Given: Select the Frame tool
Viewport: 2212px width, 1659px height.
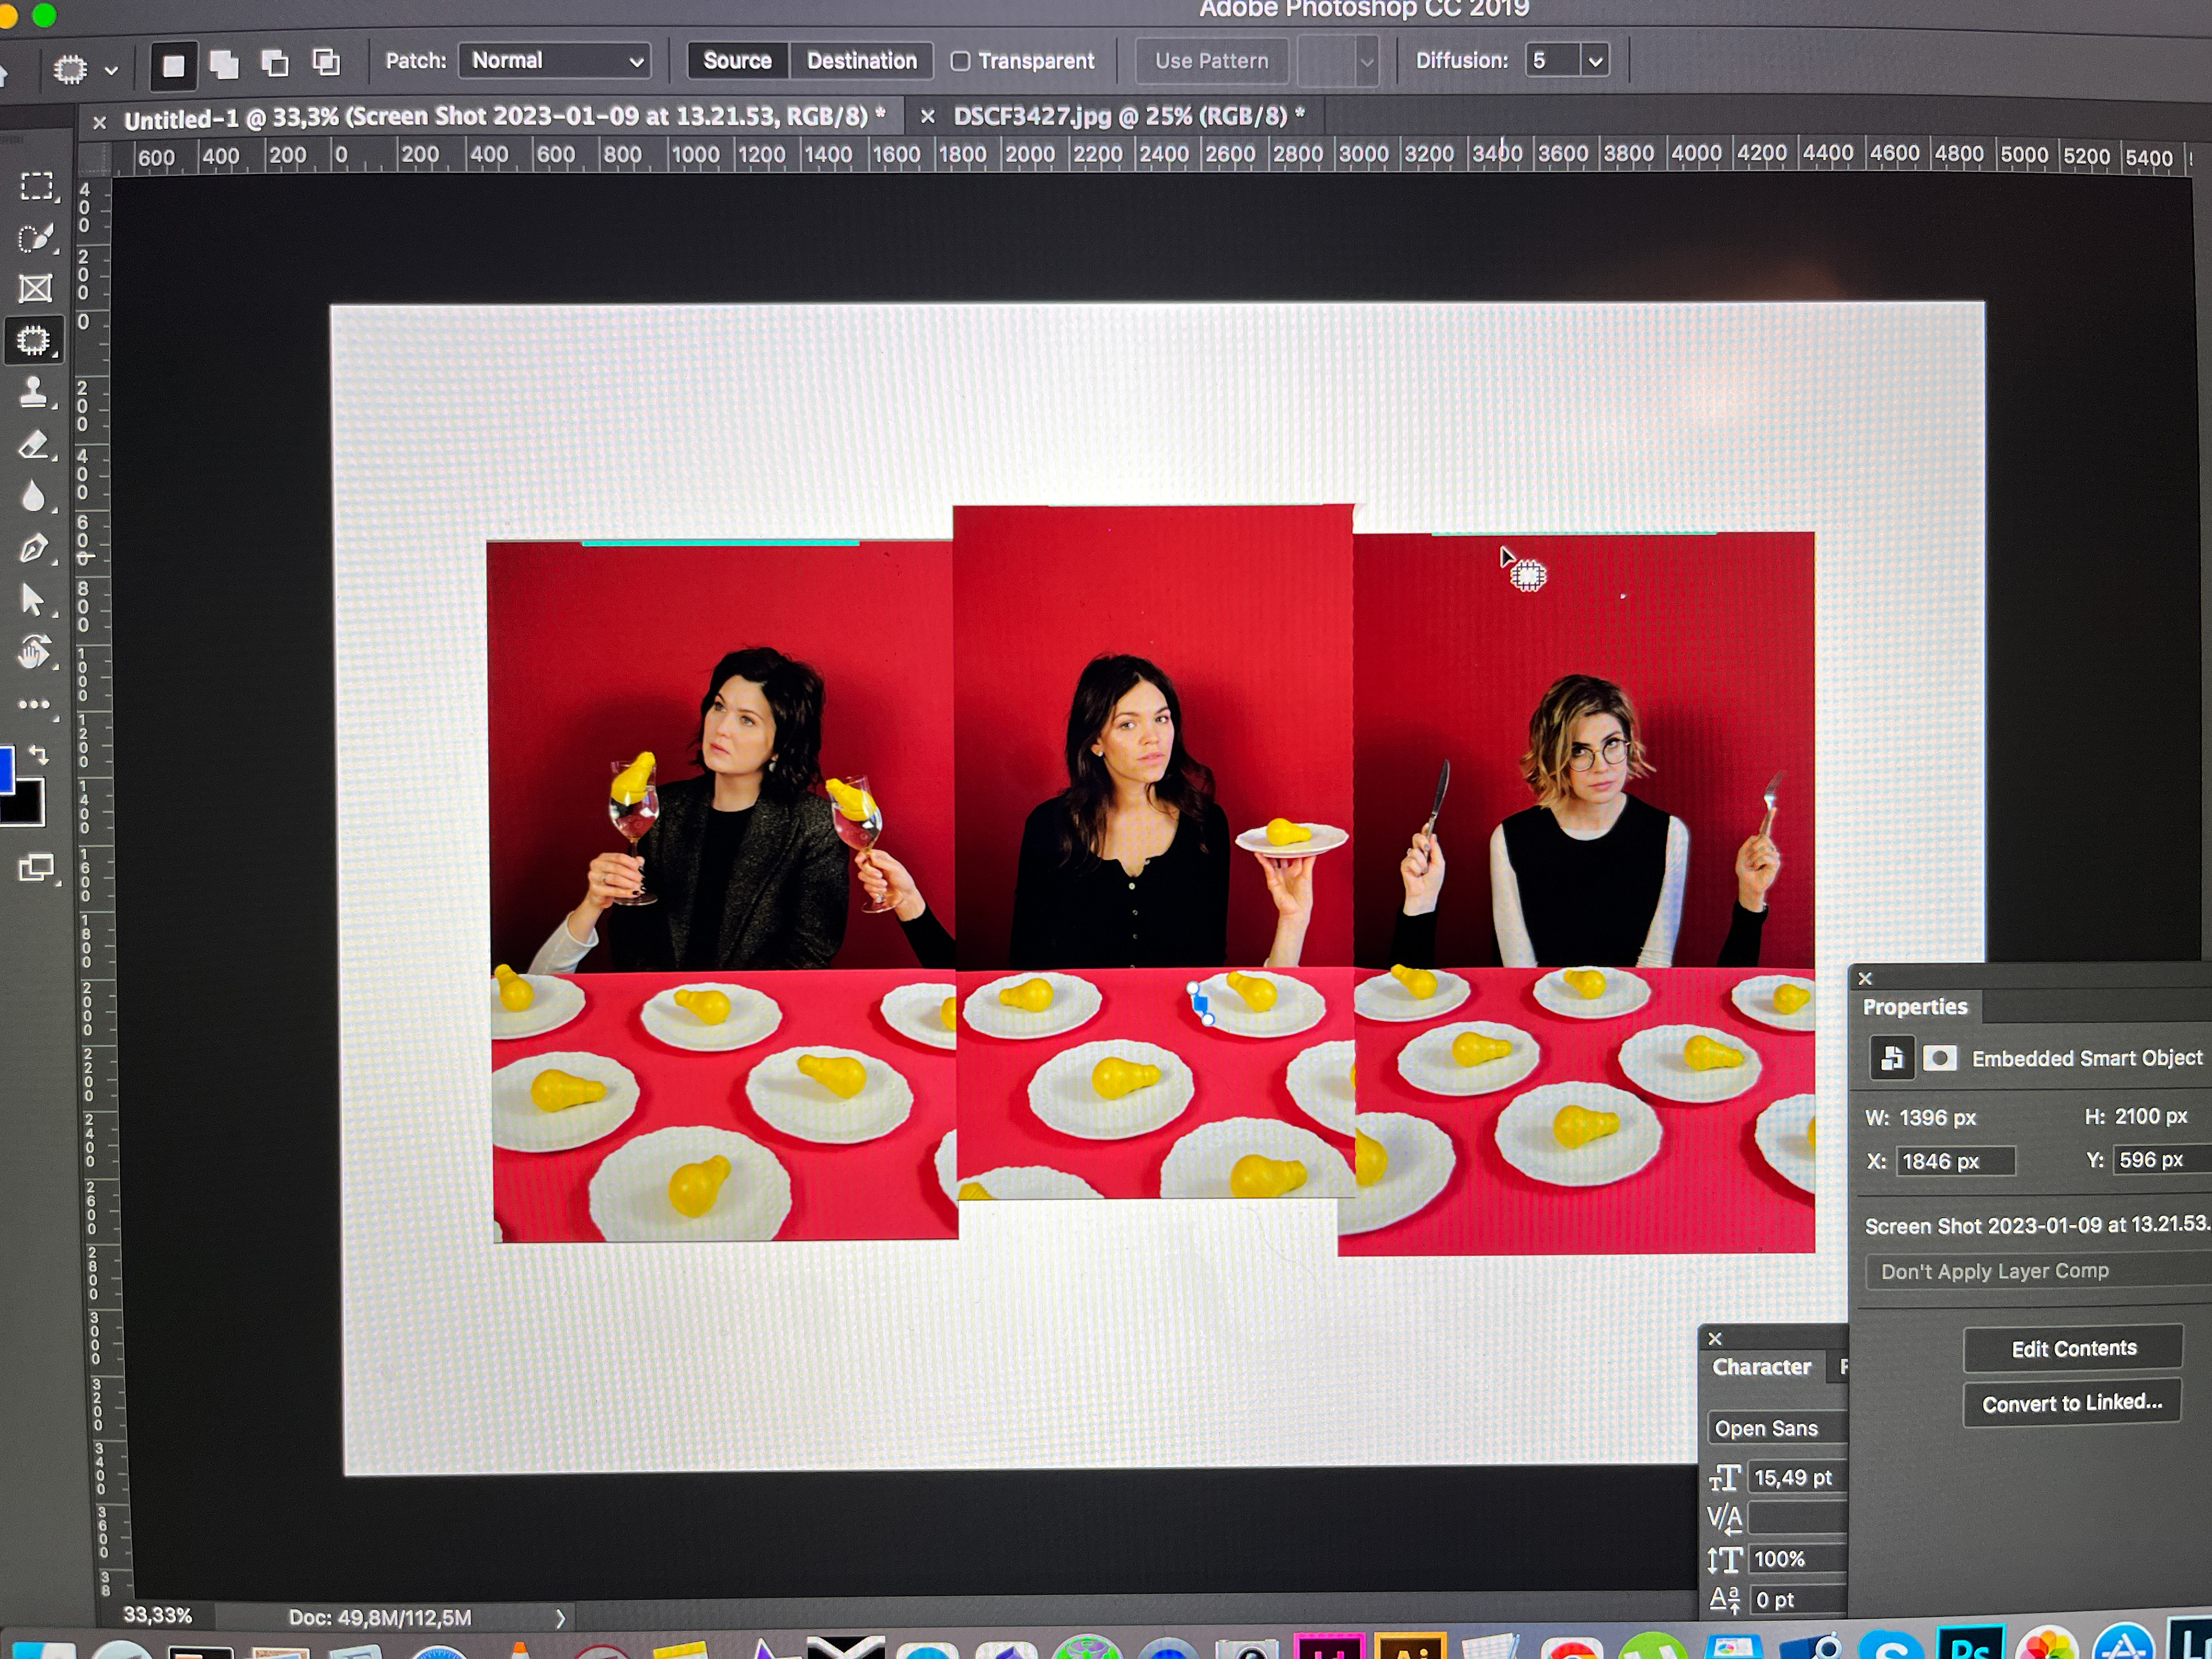Looking at the screenshot, I should [x=36, y=289].
